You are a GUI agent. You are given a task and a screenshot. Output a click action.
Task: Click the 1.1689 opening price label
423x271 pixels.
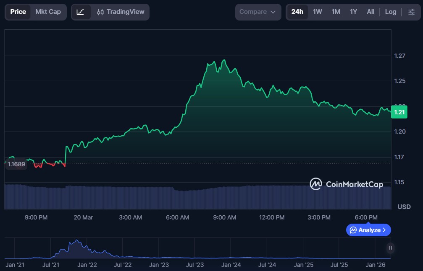pos(16,164)
